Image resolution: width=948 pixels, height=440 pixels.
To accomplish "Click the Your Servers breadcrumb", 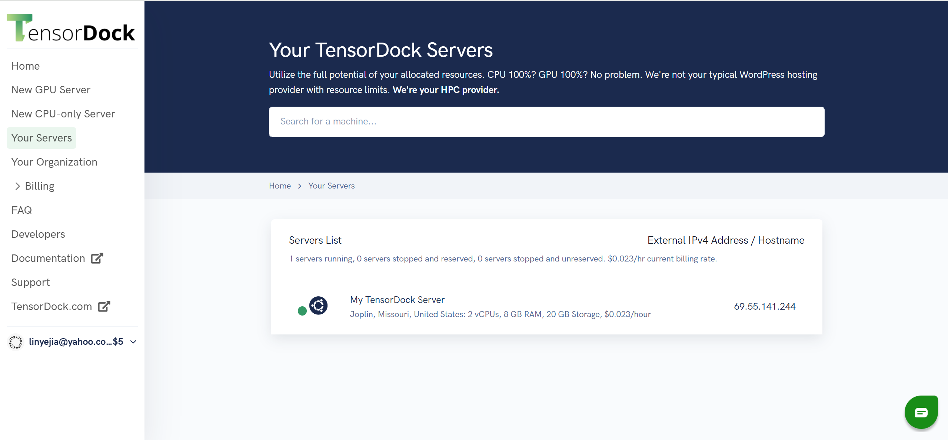I will [331, 186].
